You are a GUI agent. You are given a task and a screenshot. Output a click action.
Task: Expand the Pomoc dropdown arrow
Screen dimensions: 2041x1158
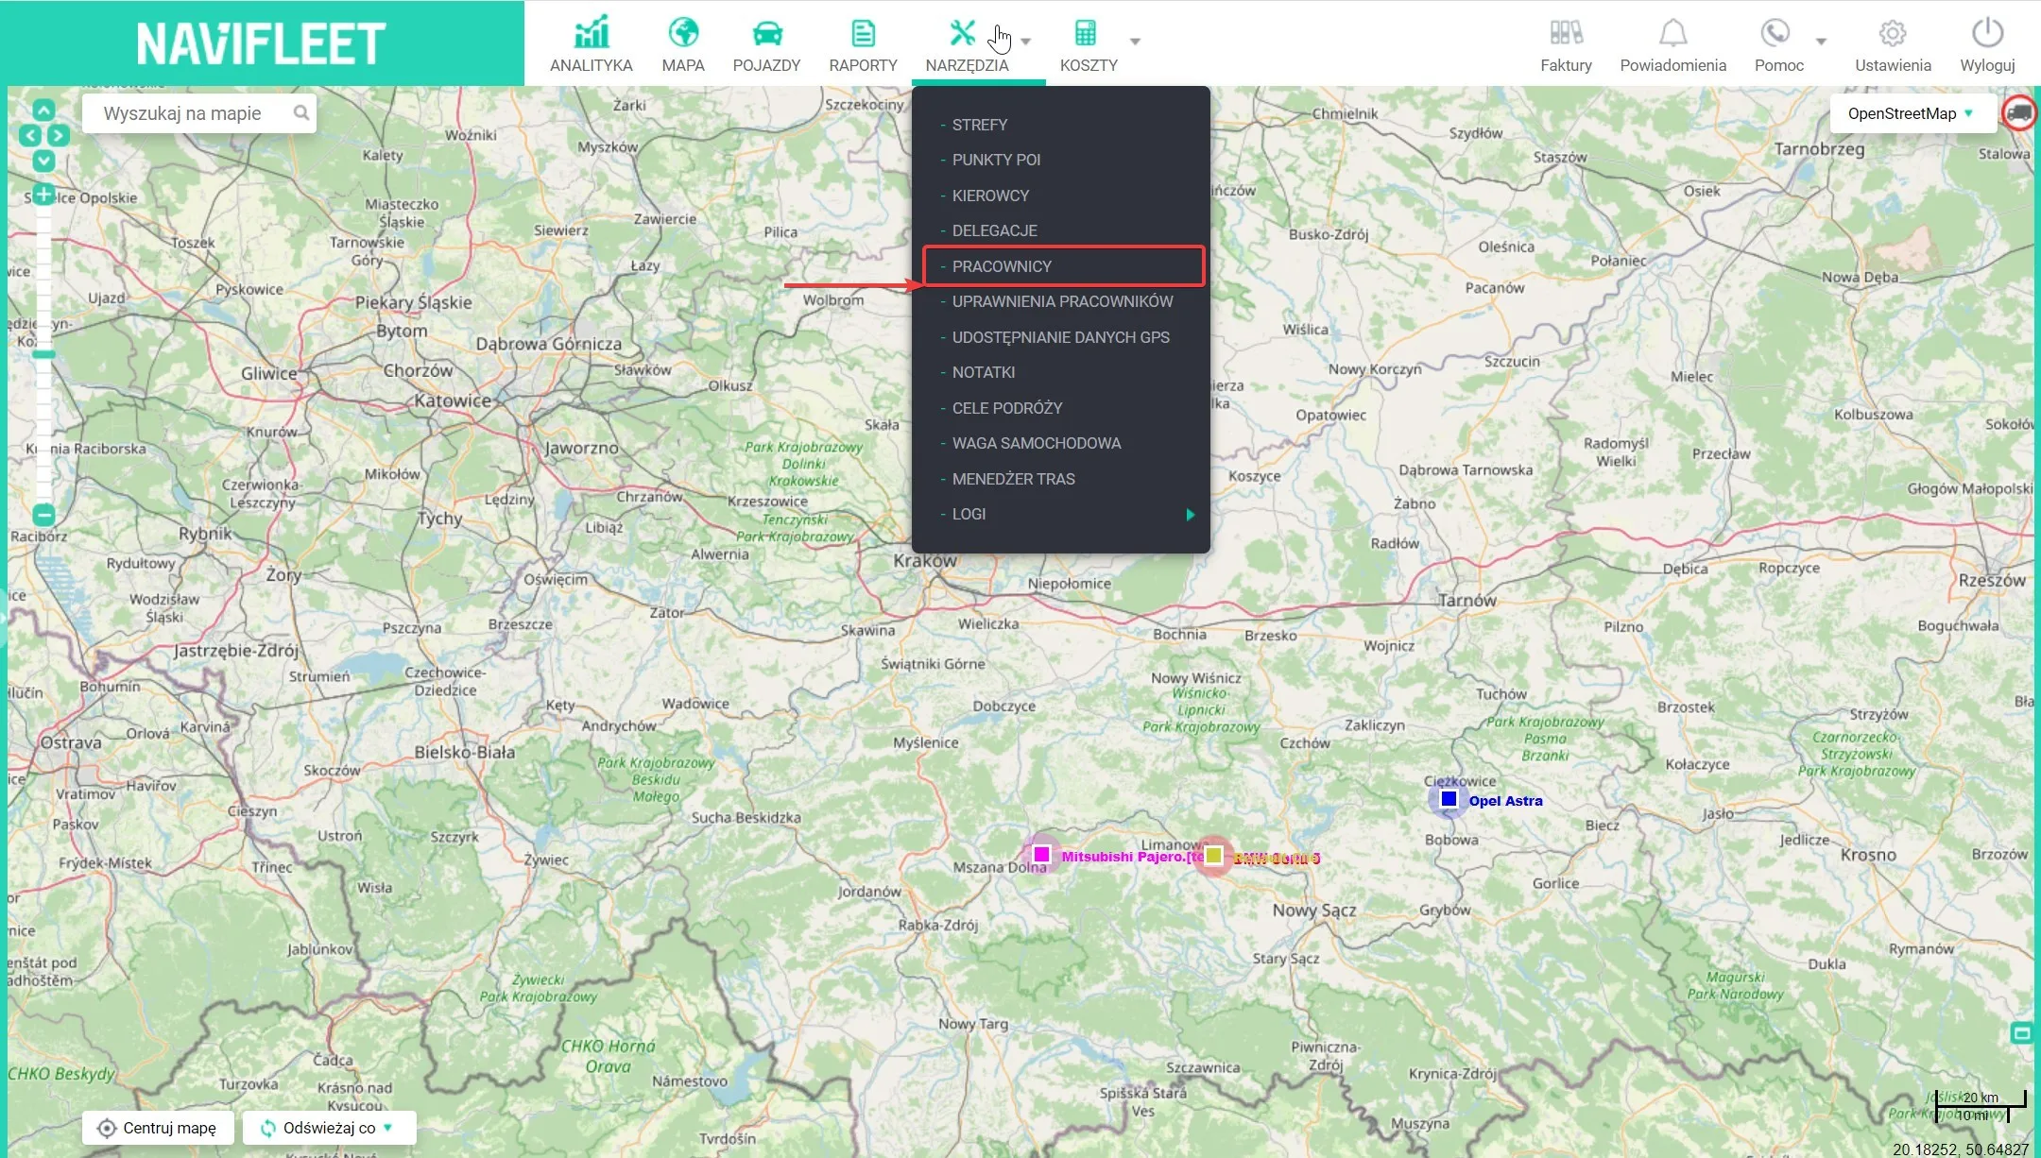pos(1821,42)
